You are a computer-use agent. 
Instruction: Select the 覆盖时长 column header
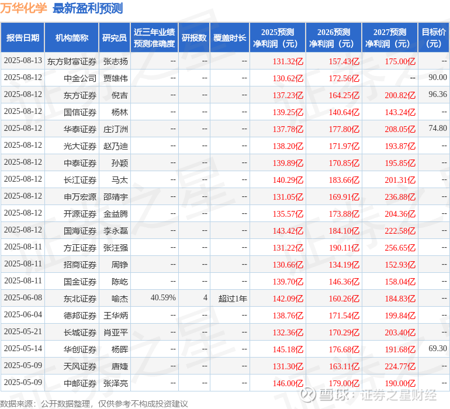[x=230, y=37]
